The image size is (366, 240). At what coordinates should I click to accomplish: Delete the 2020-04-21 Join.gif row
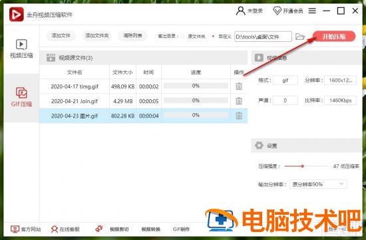click(239, 101)
